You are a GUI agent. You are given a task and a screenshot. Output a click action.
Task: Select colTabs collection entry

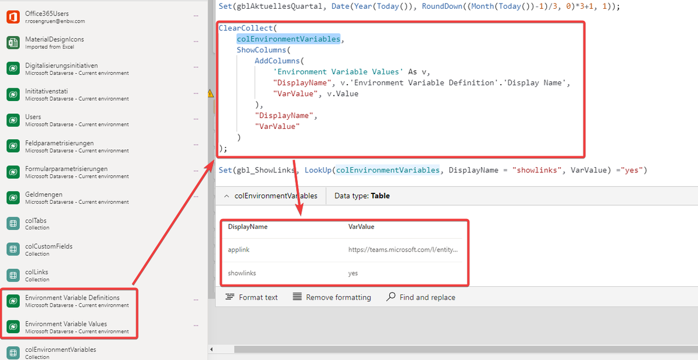pyautogui.click(x=104, y=224)
